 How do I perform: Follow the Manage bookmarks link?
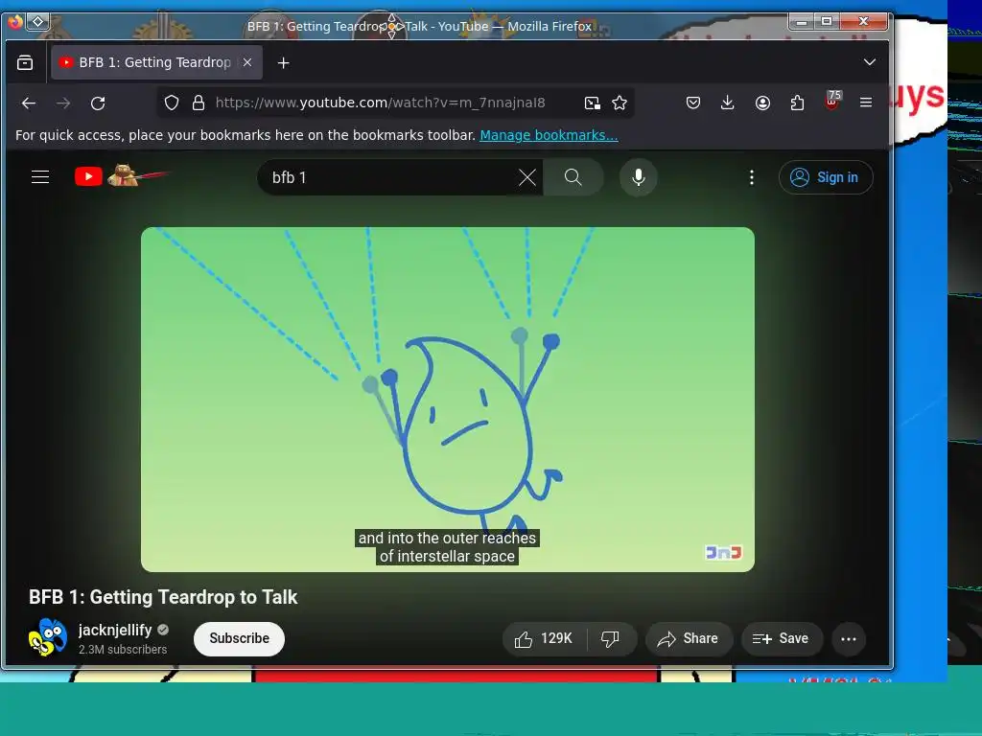[549, 135]
